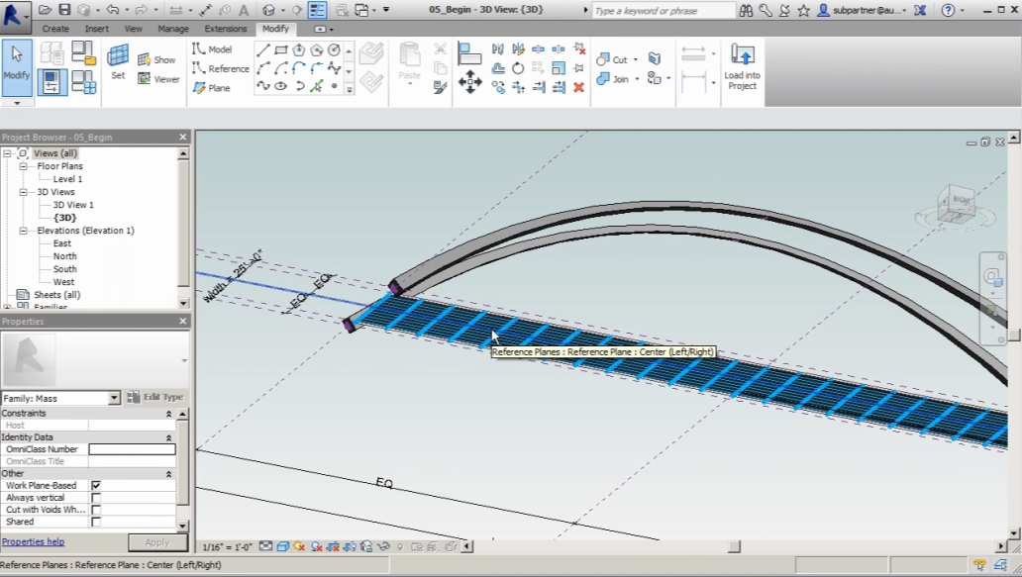The height and width of the screenshot is (577, 1022).
Task: Click the Reference line tool
Action: [220, 69]
